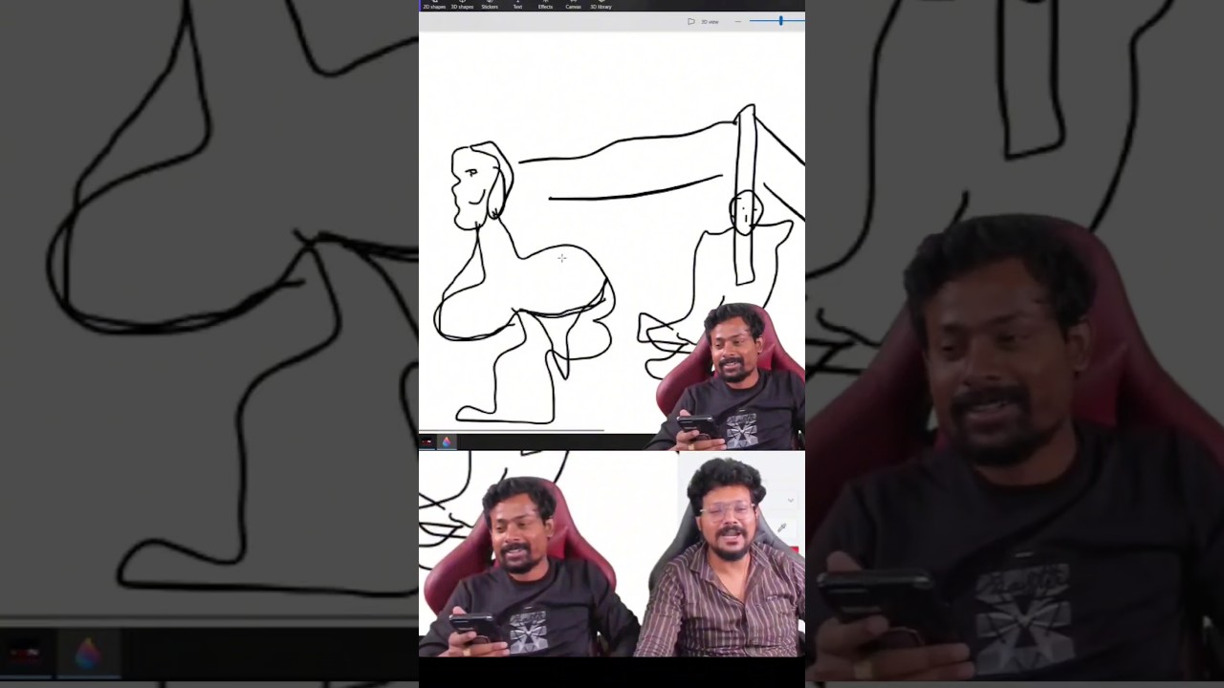Open the Canvas tab
This screenshot has height=688, width=1224.
click(x=573, y=6)
